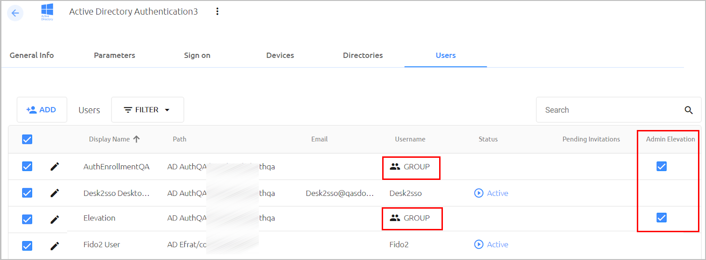This screenshot has height=260, width=706.
Task: Open the FILTER dropdown
Action: click(x=147, y=110)
